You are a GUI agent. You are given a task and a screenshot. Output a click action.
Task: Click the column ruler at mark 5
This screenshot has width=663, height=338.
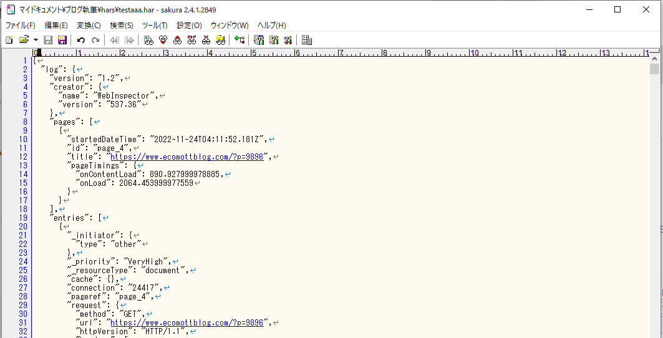pos(253,53)
